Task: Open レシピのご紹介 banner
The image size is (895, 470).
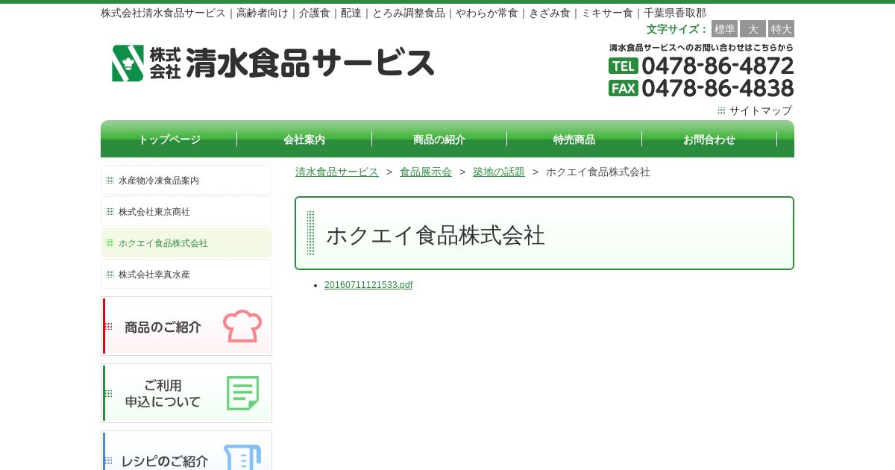Action: pos(186,451)
